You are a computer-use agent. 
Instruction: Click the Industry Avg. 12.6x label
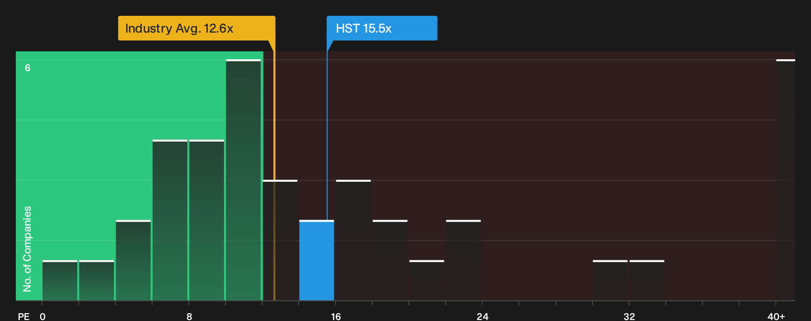(x=196, y=28)
